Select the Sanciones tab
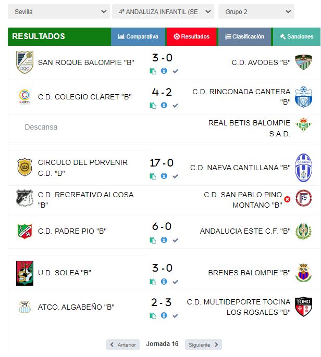Image resolution: width=321 pixels, height=357 pixels. pyautogui.click(x=297, y=36)
